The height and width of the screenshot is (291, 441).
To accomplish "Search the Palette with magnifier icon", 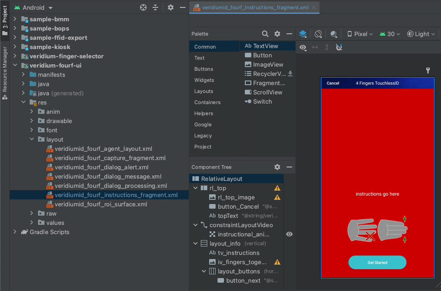I will tap(265, 34).
